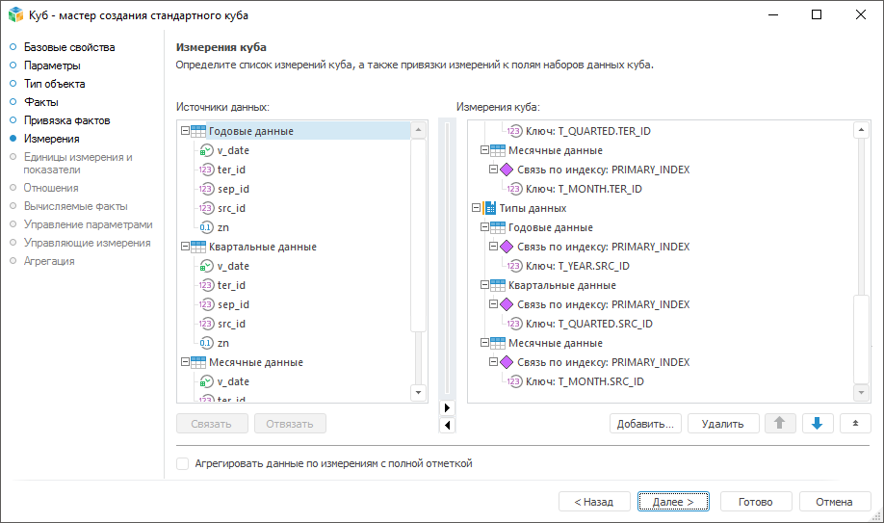Click the move-up arrow button

tap(779, 424)
